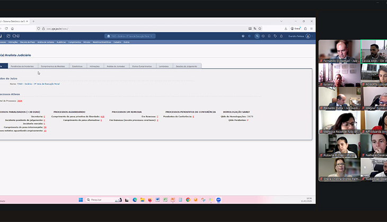This screenshot has width=387, height=222.
Task: Click the browser home button
Action: [x=12, y=29]
